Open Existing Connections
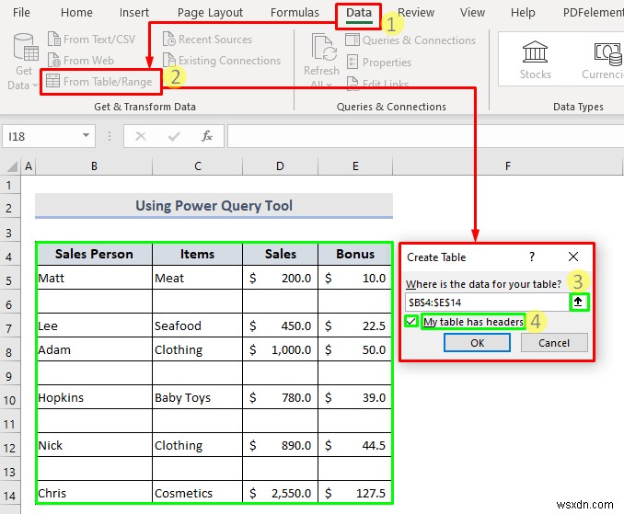This screenshot has height=514, width=624. pos(222,61)
